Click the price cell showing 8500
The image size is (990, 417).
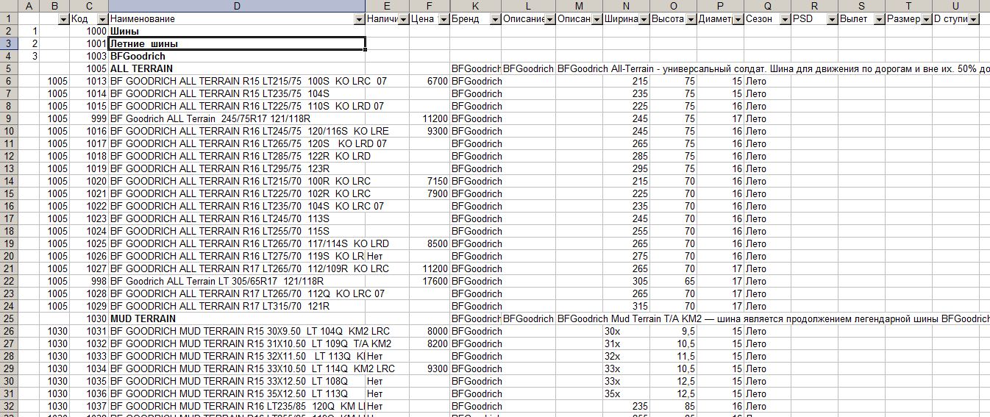tap(430, 243)
